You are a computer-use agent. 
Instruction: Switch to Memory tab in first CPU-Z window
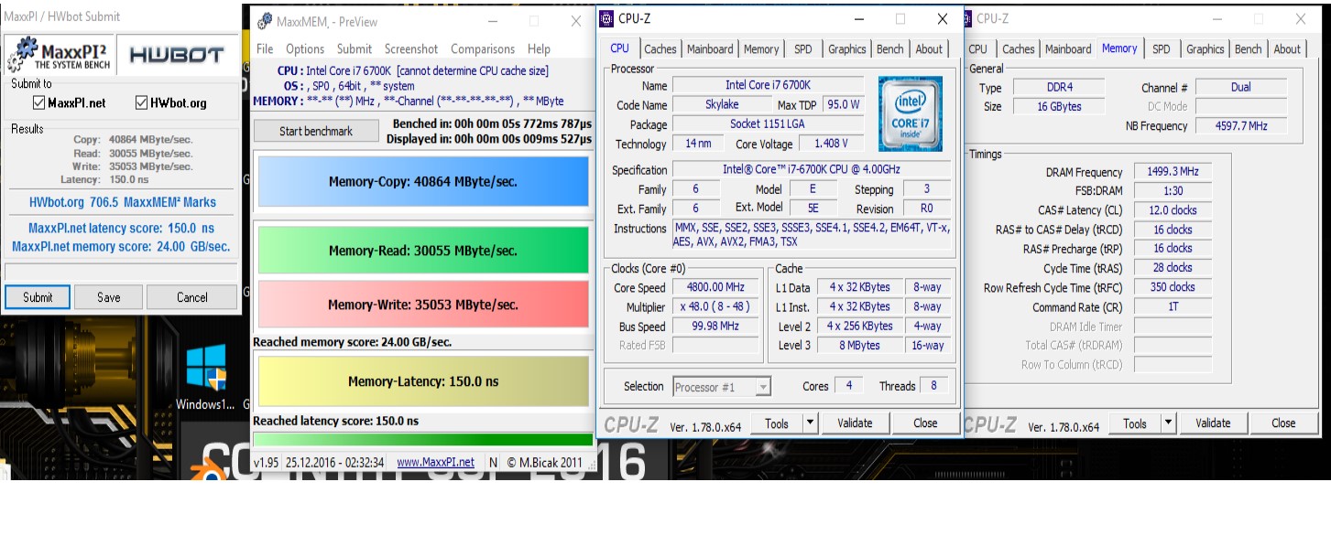pos(761,49)
